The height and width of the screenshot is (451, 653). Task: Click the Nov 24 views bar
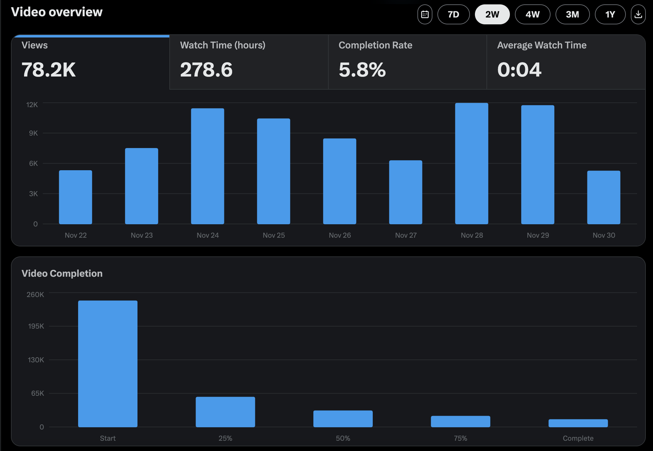click(207, 166)
